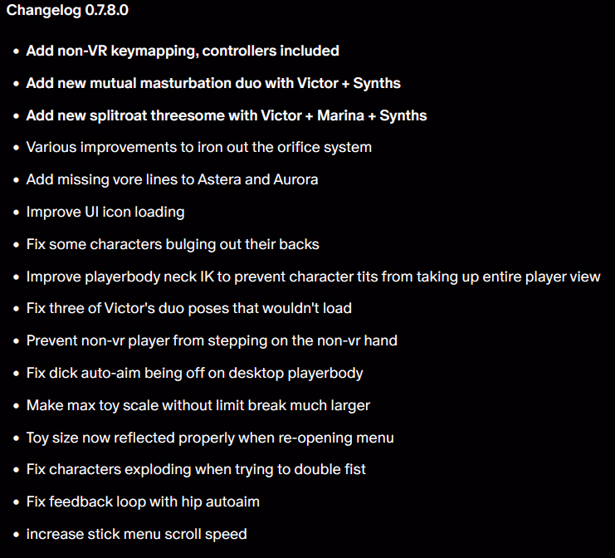615x558 pixels.
Task: Select the Improve UI icon loading line
Action: [105, 212]
